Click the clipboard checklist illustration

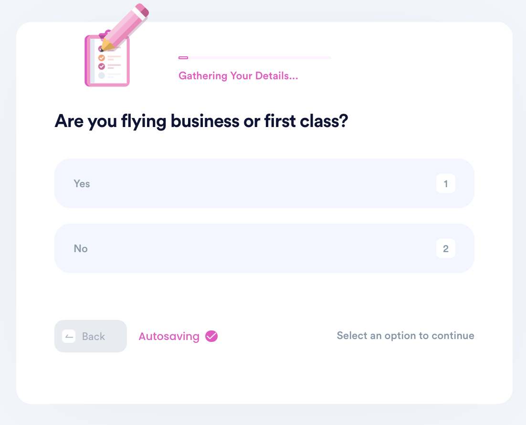[x=107, y=60]
